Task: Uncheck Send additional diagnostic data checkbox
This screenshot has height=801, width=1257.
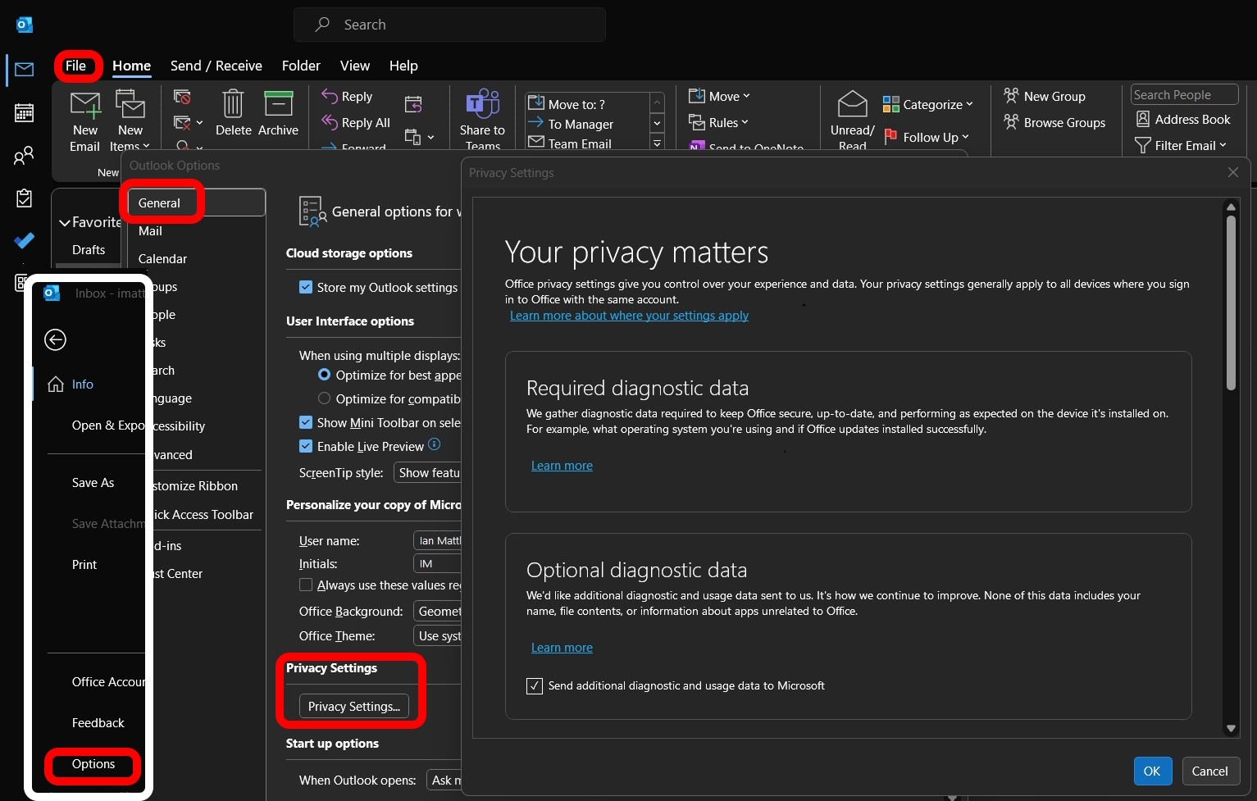Action: pos(535,686)
